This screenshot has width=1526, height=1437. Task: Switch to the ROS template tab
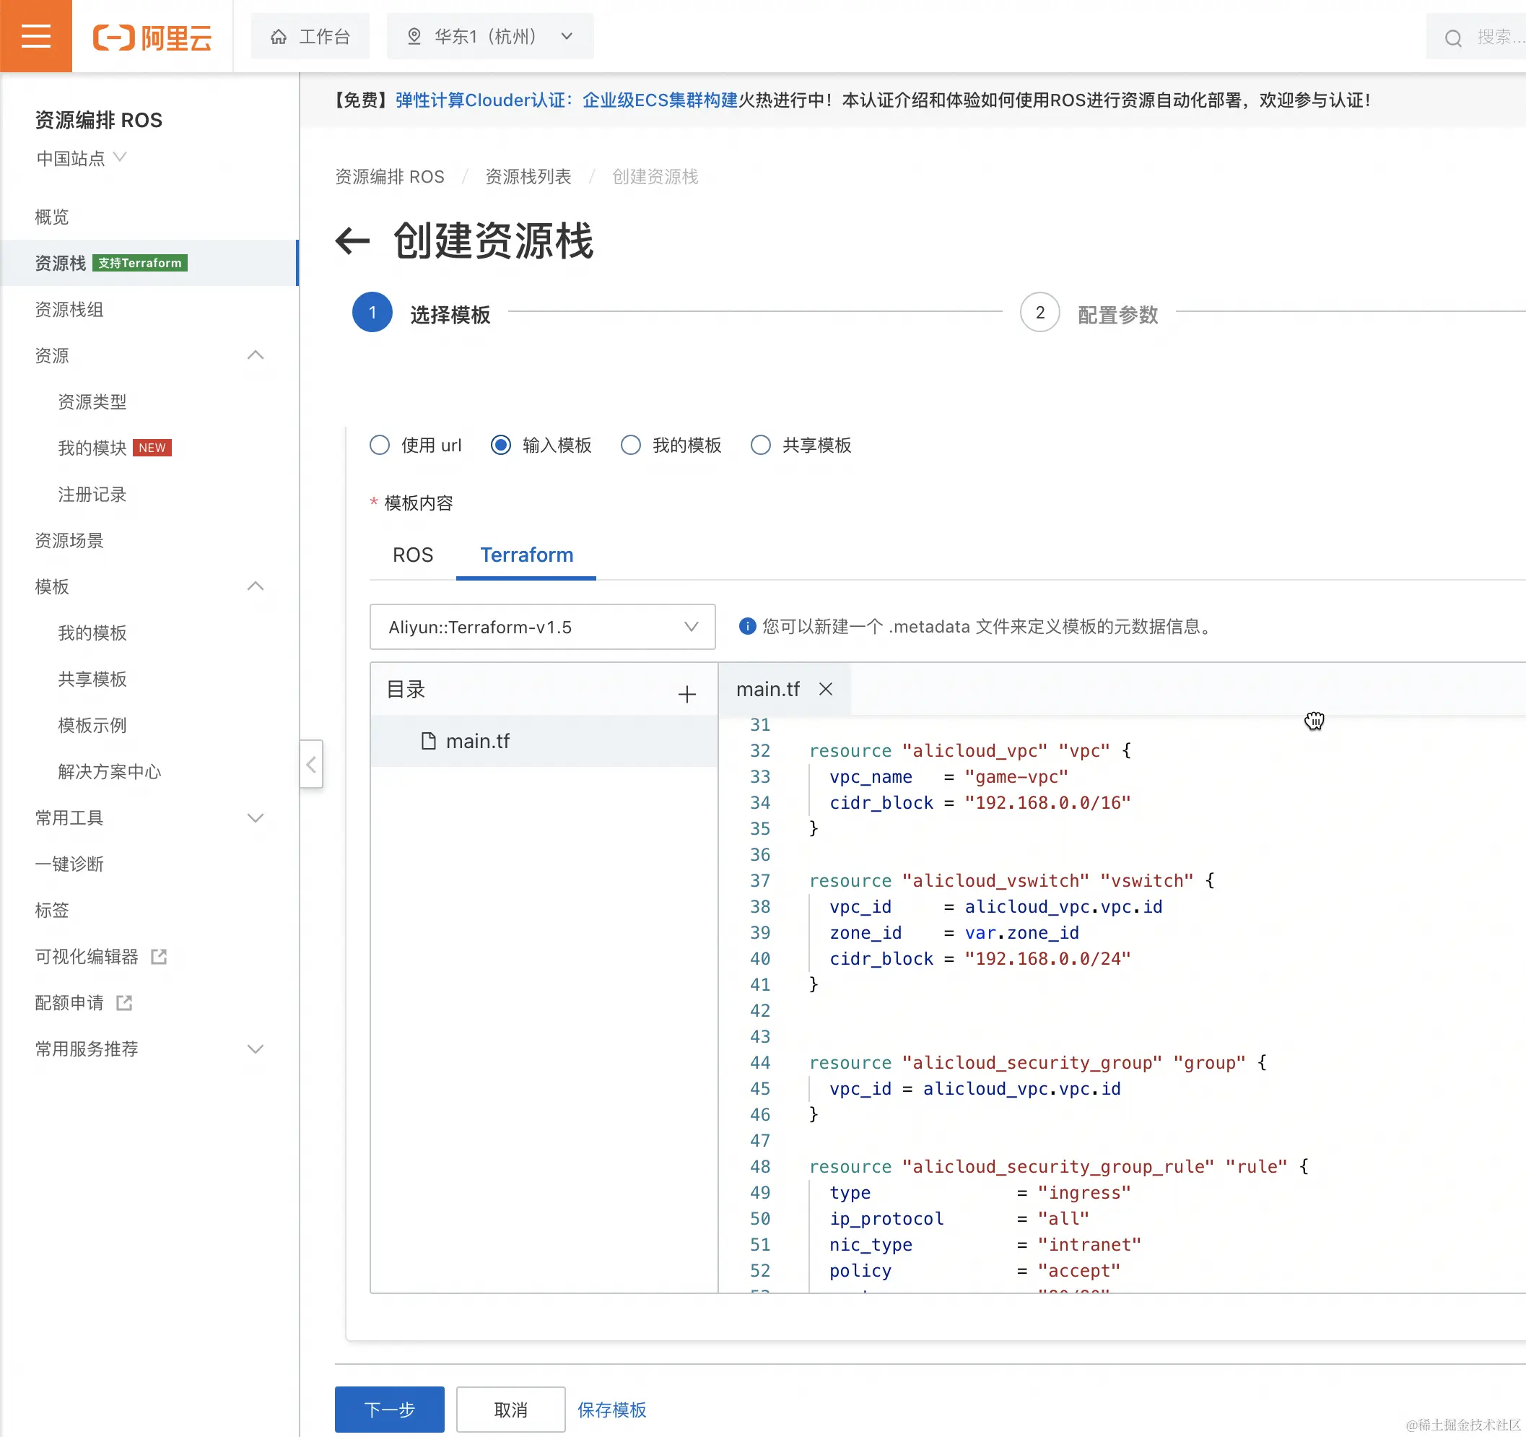tap(412, 555)
